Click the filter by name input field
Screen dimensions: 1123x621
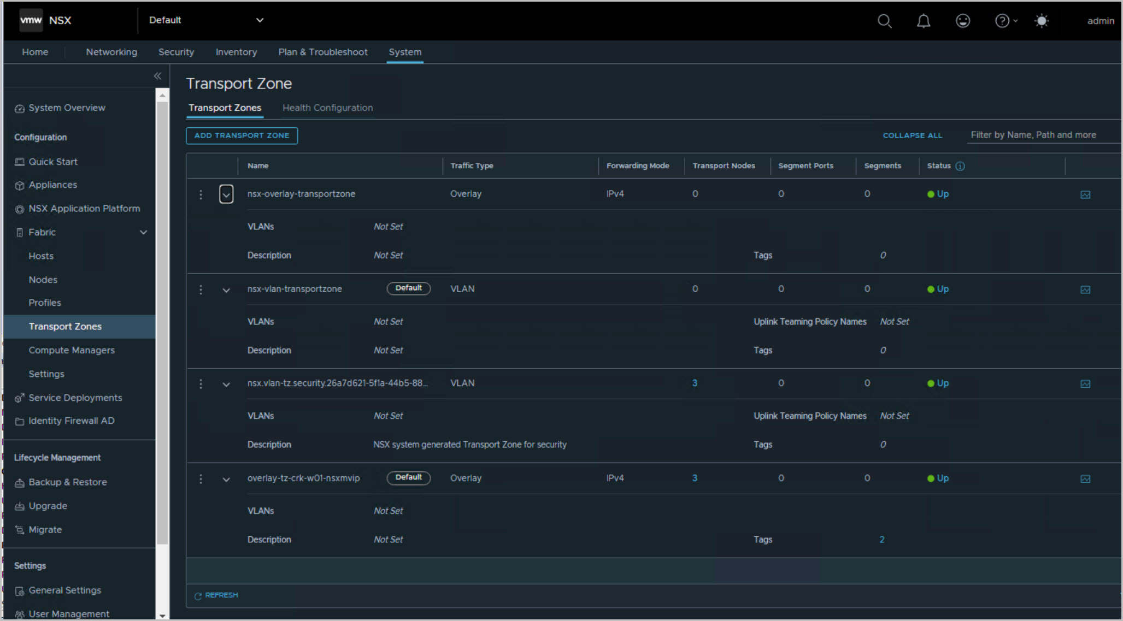pos(1041,135)
